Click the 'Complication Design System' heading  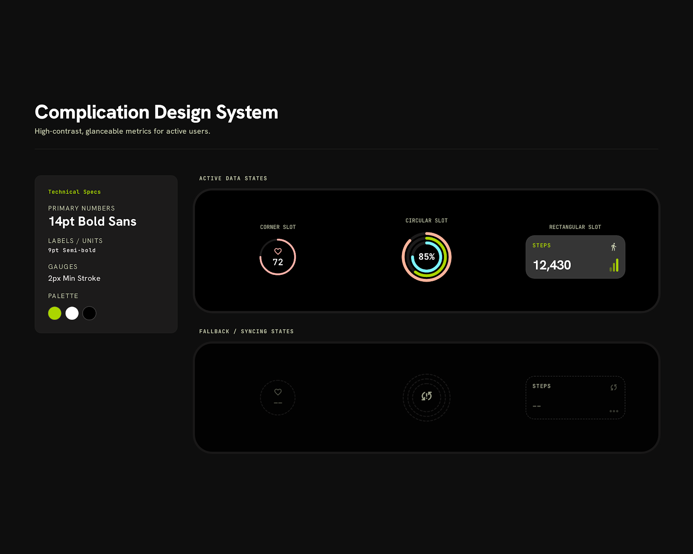pos(156,112)
